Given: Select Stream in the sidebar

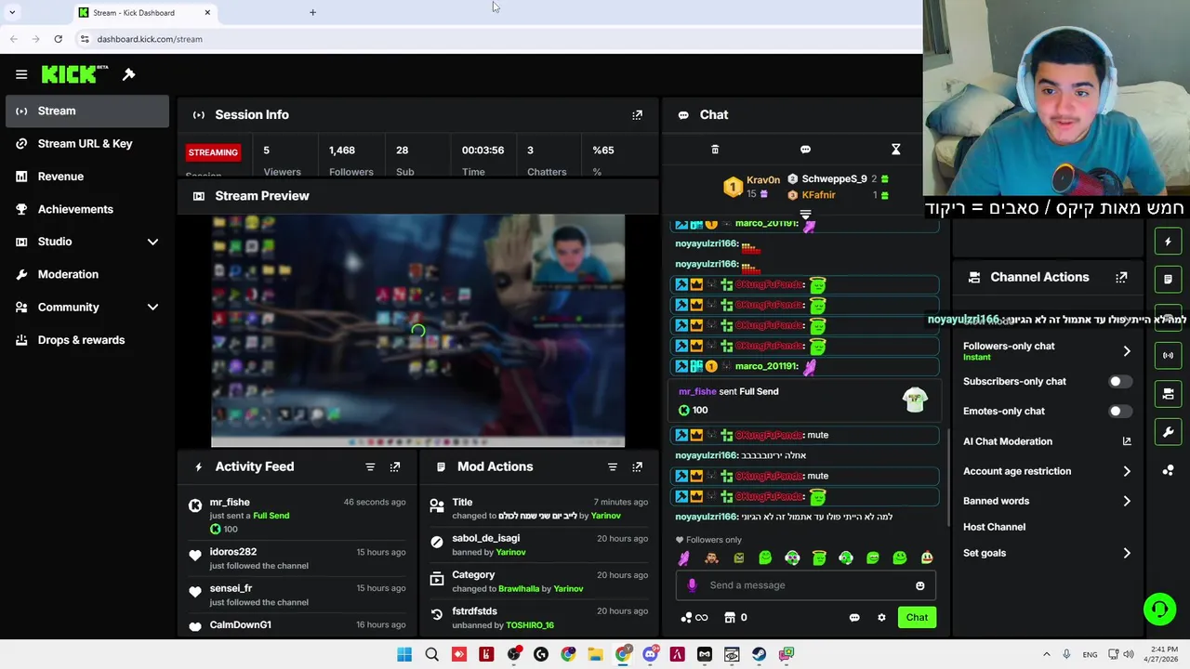Looking at the screenshot, I should [x=86, y=111].
